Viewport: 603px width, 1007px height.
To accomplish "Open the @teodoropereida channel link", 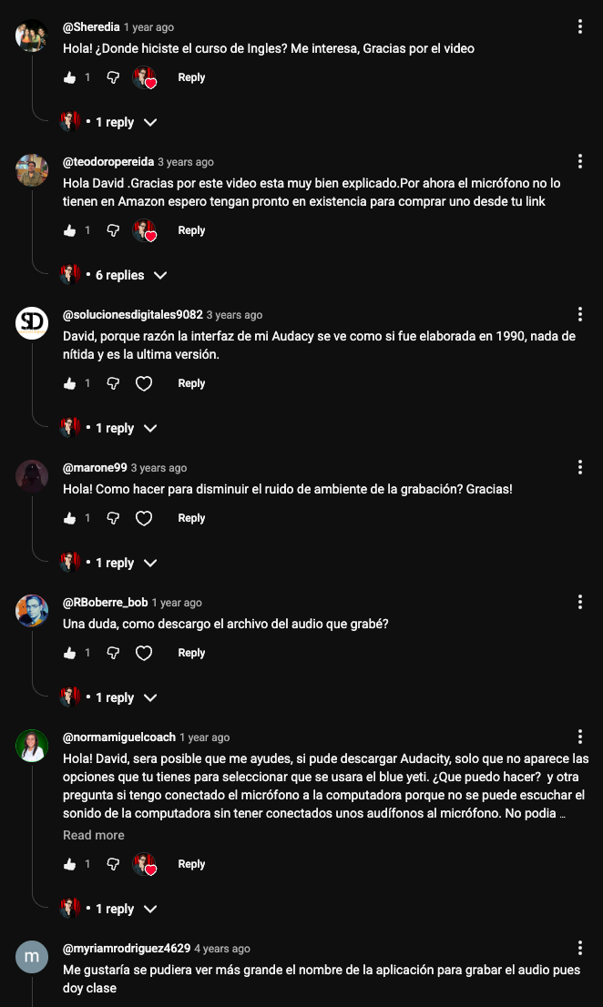I will 108,162.
